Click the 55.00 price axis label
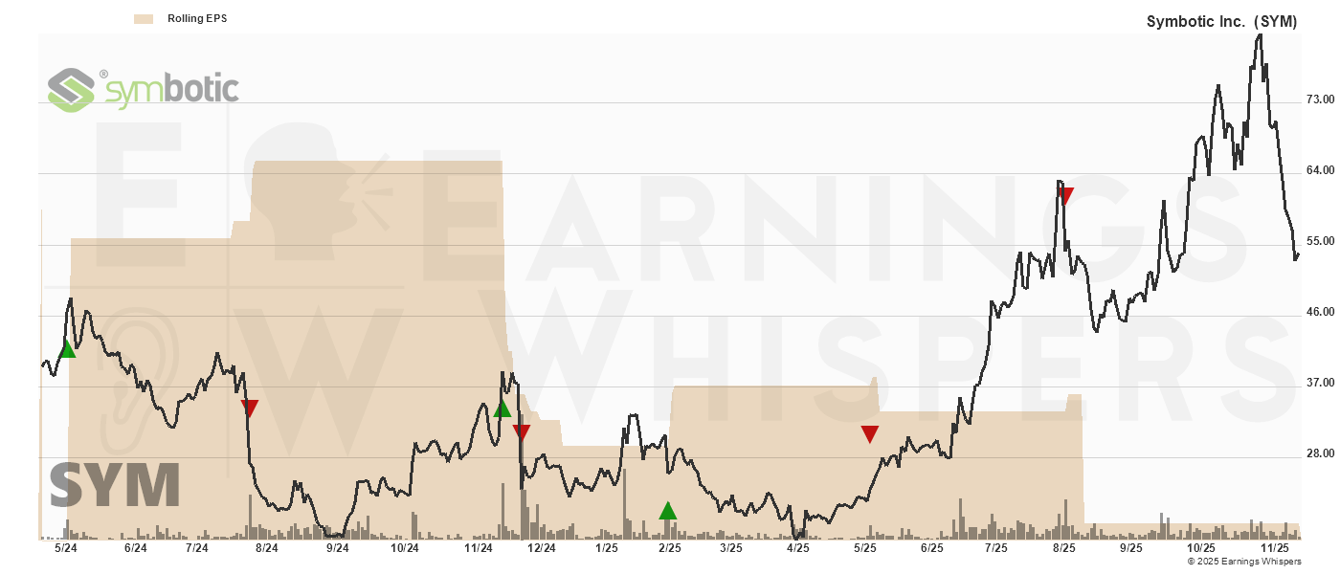 (1320, 241)
